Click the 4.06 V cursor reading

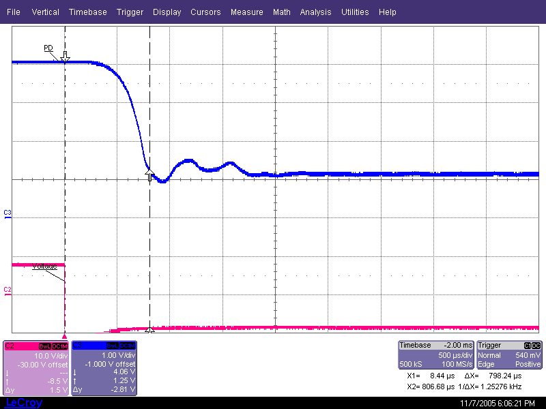124,372
